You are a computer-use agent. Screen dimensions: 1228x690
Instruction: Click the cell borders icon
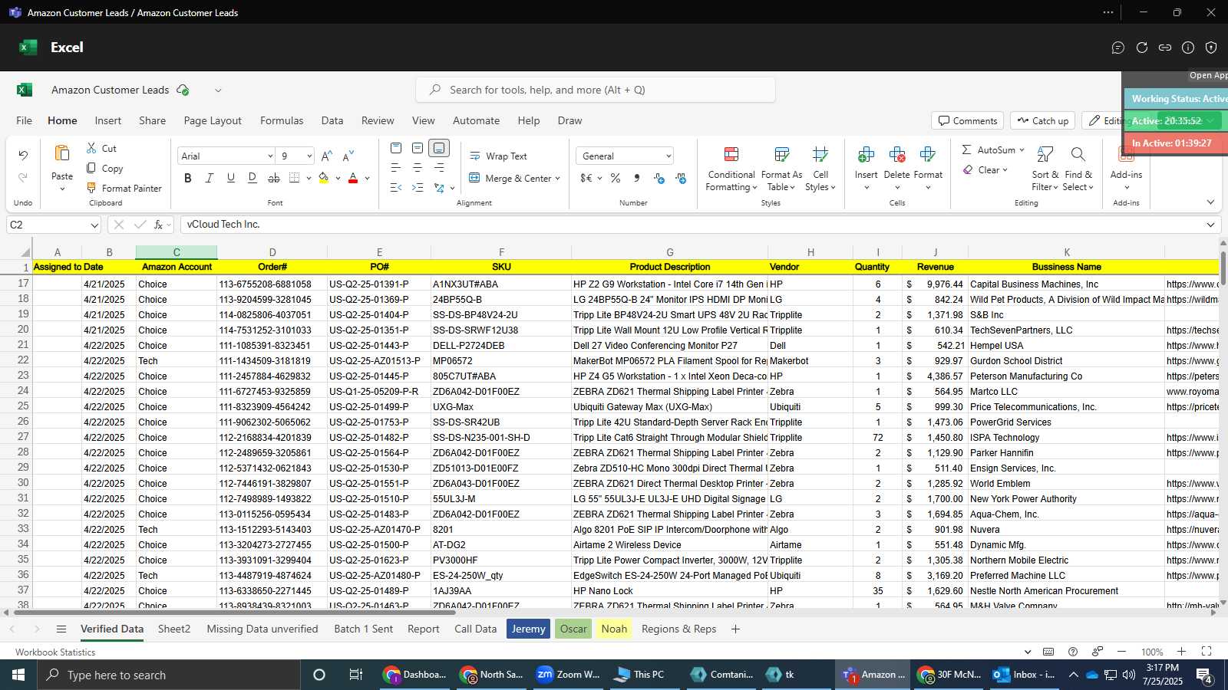coord(295,178)
